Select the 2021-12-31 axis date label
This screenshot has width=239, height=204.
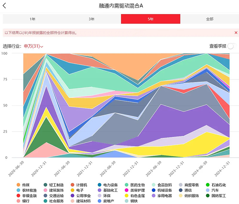(85, 169)
